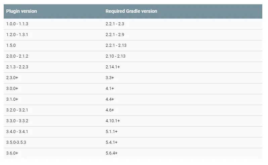The image size is (268, 165).
Task: Select the plugin version 1.5.0 cell
Action: click(x=11, y=45)
